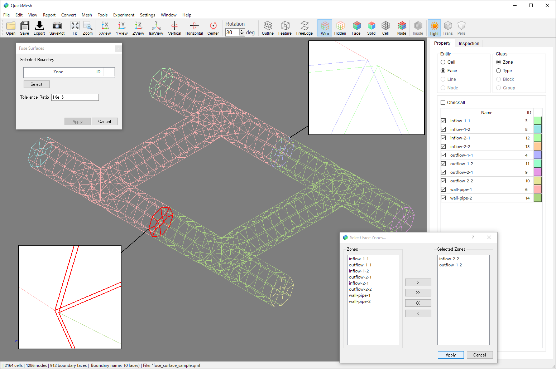Enable the Check All checkbox
The width and height of the screenshot is (556, 369).
click(x=443, y=103)
